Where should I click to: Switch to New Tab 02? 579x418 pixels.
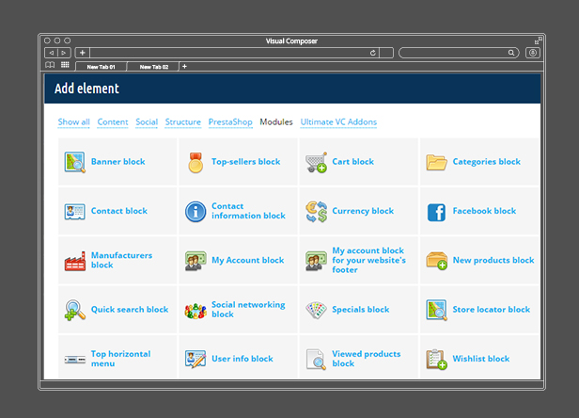pyautogui.click(x=153, y=67)
